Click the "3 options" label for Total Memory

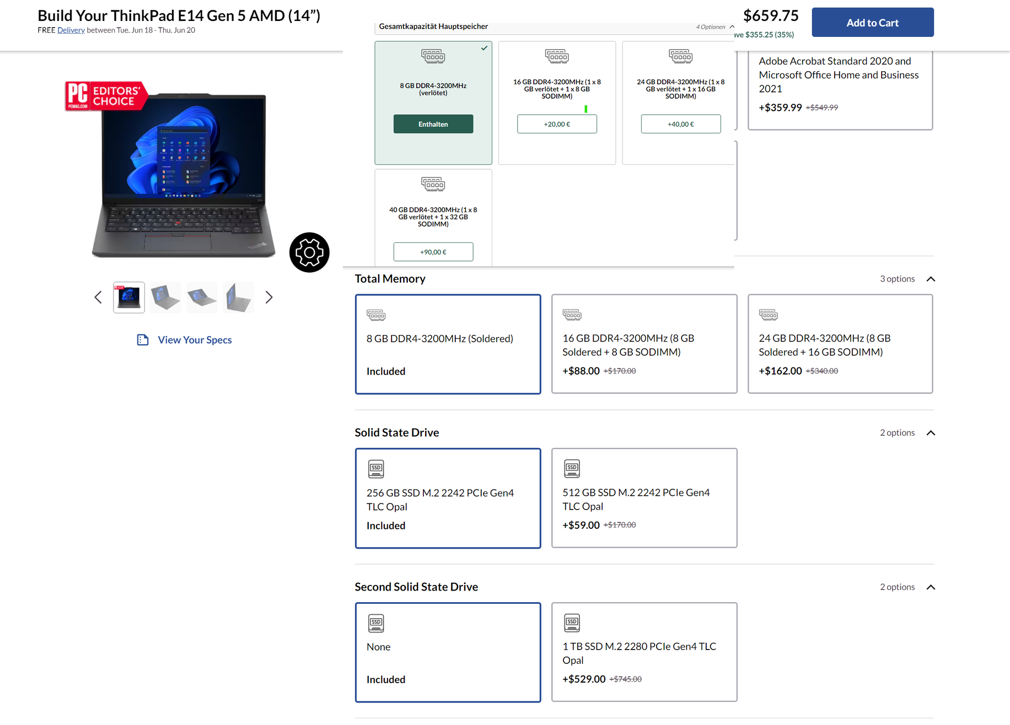[897, 279]
